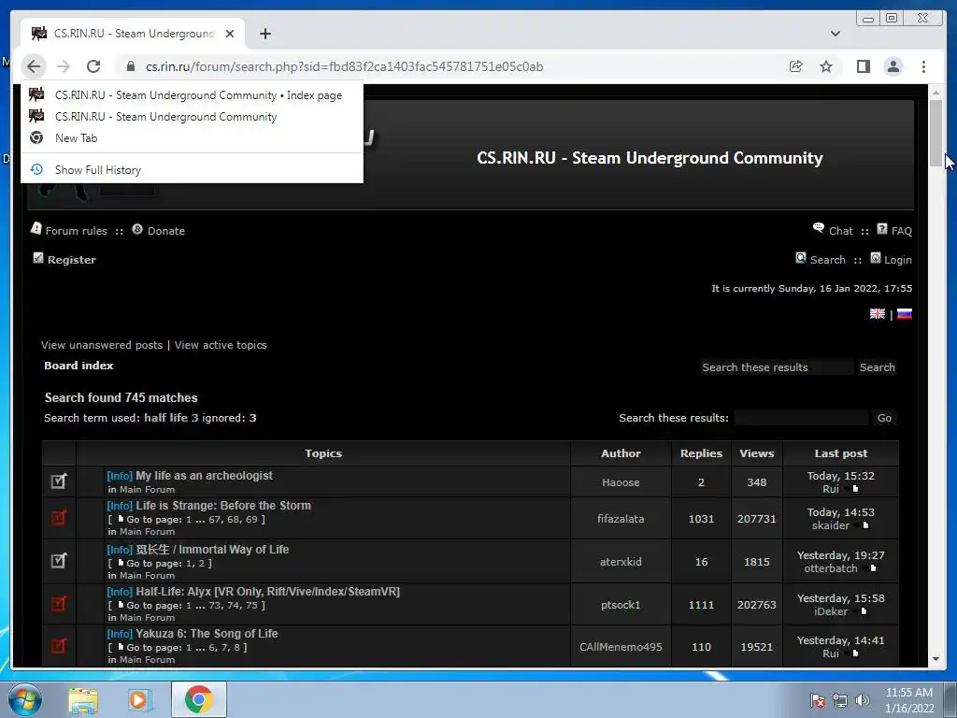The image size is (957, 718).
Task: Click the volume speaker tray icon
Action: click(862, 701)
